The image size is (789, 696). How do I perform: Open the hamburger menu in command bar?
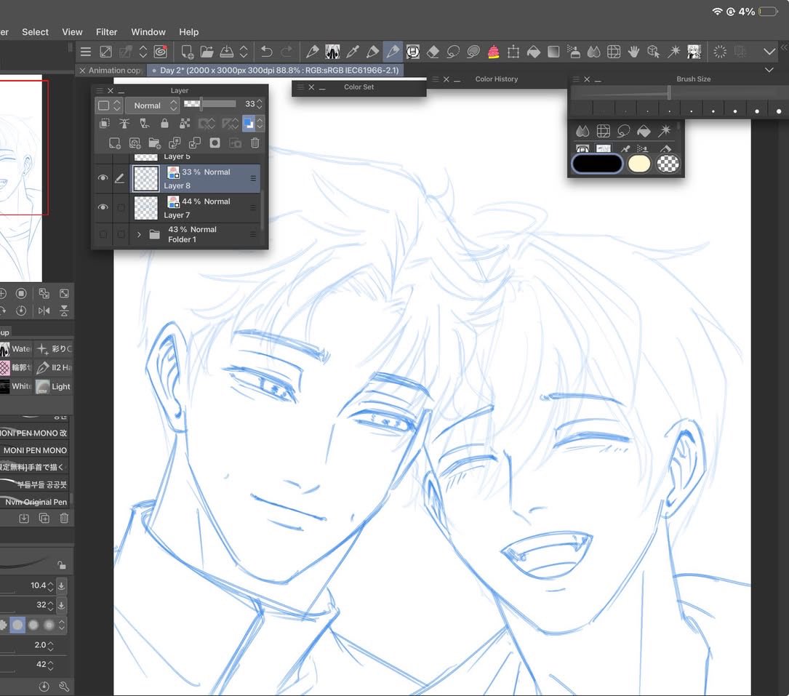point(86,52)
